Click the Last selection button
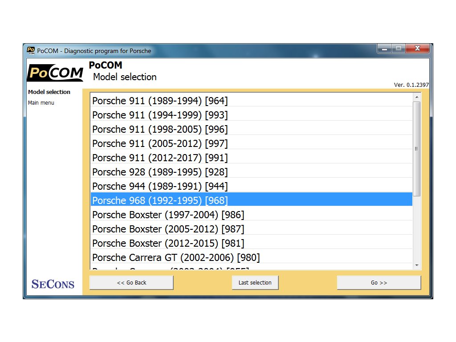This screenshot has width=456, height=342. [x=255, y=283]
